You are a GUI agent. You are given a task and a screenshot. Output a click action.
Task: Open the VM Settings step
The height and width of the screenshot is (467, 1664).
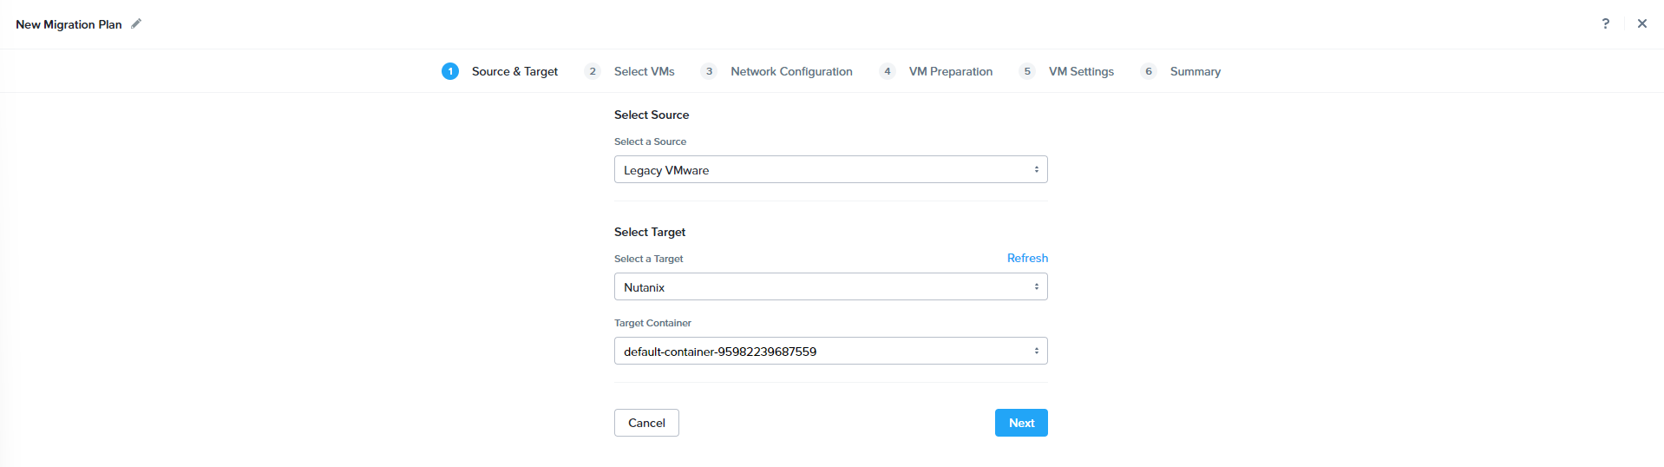(x=1081, y=71)
